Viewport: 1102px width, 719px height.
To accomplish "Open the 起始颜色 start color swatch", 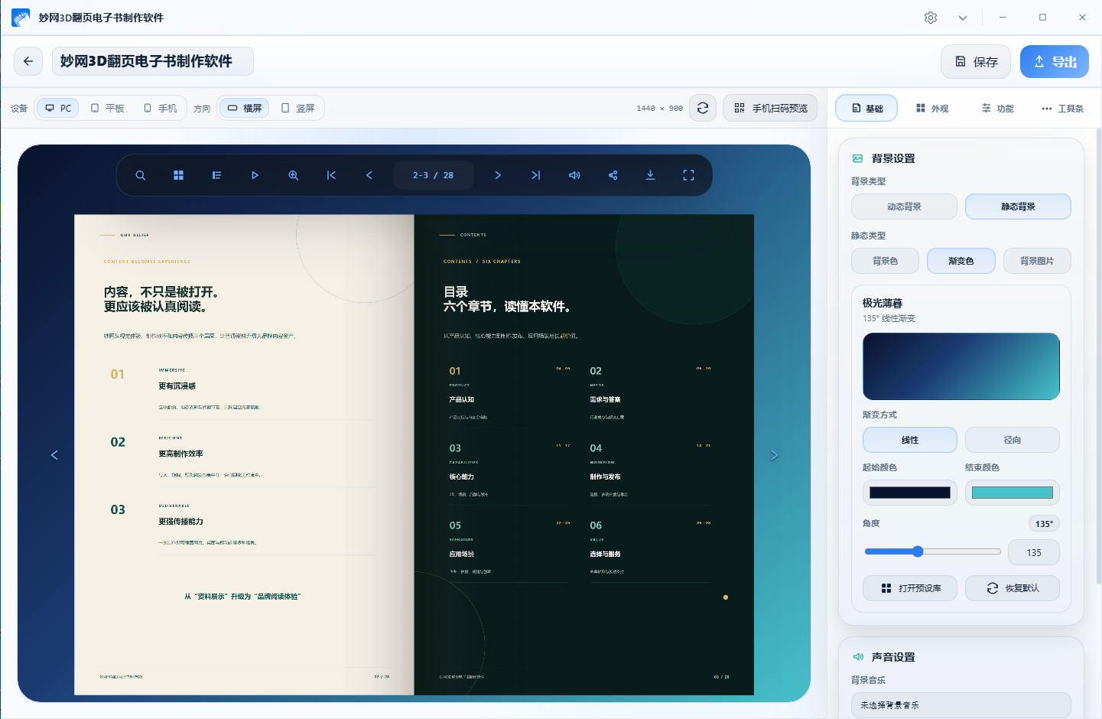I will 910,493.
